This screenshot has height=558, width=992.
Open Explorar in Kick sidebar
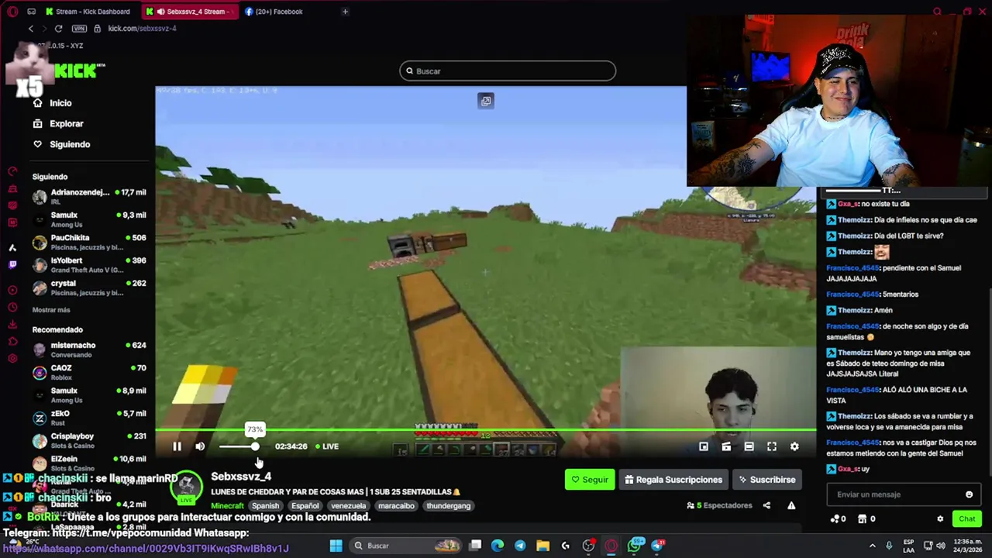[67, 124]
